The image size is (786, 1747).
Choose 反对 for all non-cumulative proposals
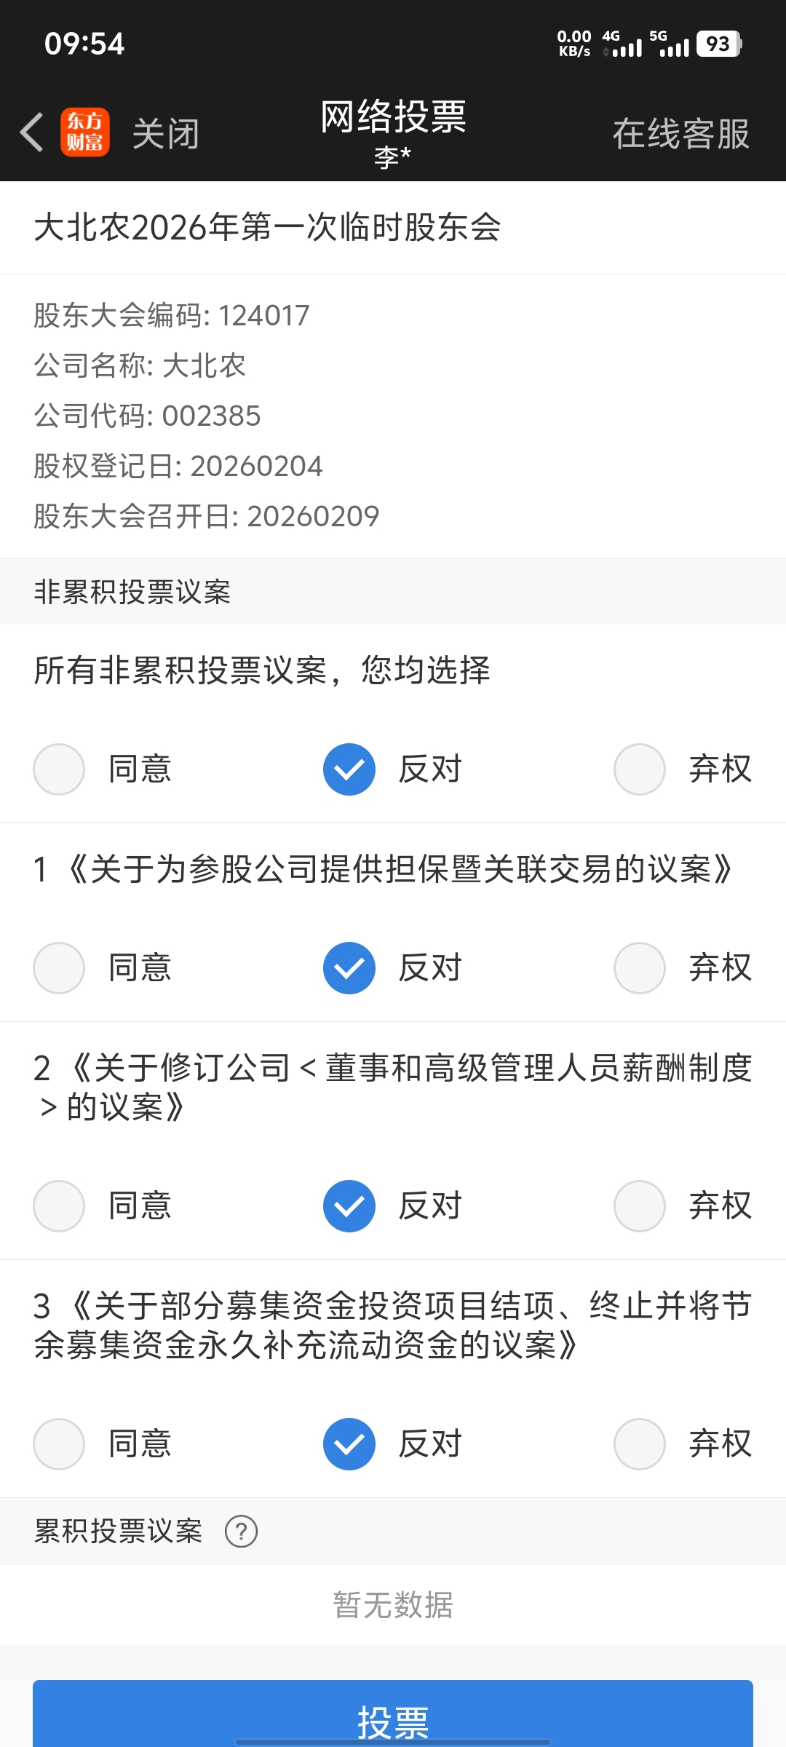[x=349, y=769]
